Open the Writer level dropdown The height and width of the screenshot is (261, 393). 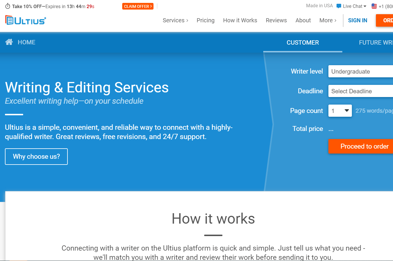point(361,72)
